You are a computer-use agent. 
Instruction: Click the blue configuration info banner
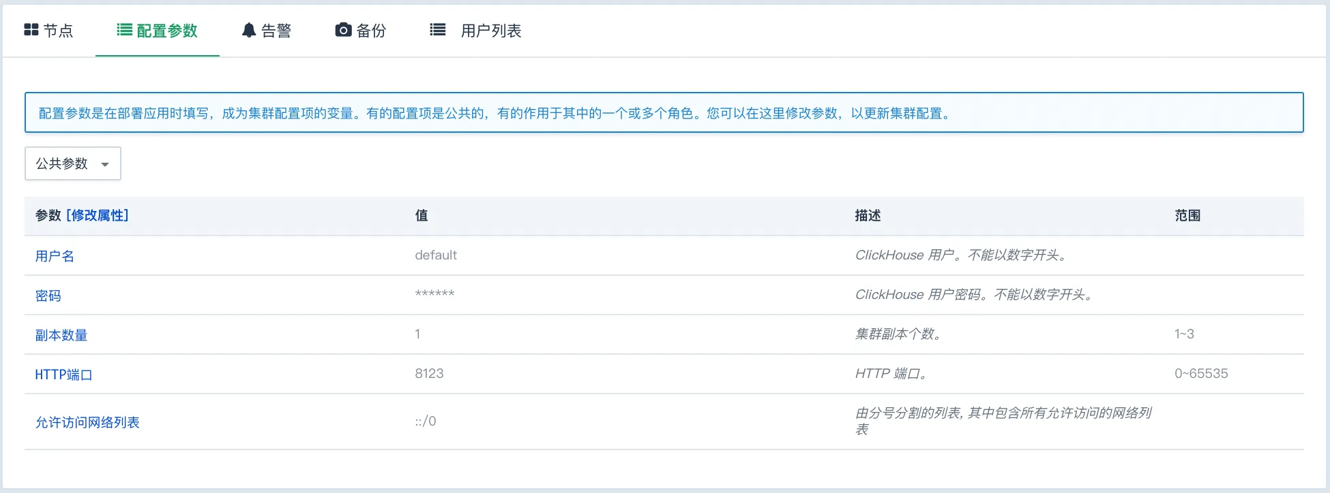pos(664,112)
